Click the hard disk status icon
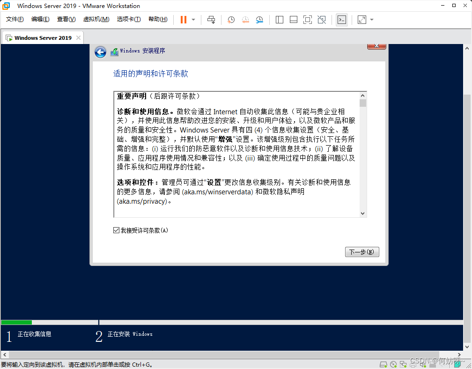The width and height of the screenshot is (472, 369). point(383,365)
